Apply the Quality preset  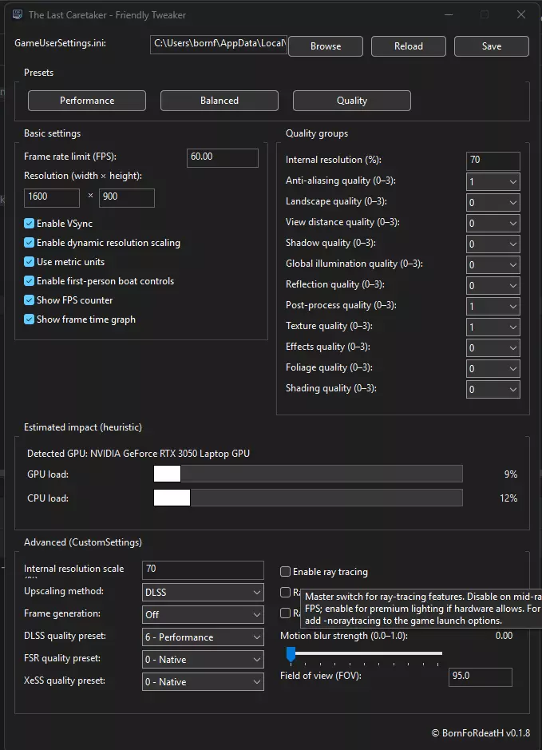tap(352, 101)
